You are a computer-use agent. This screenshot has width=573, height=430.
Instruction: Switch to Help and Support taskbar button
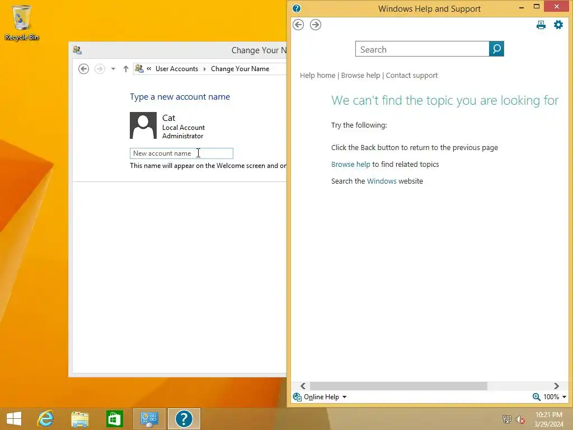click(x=184, y=419)
